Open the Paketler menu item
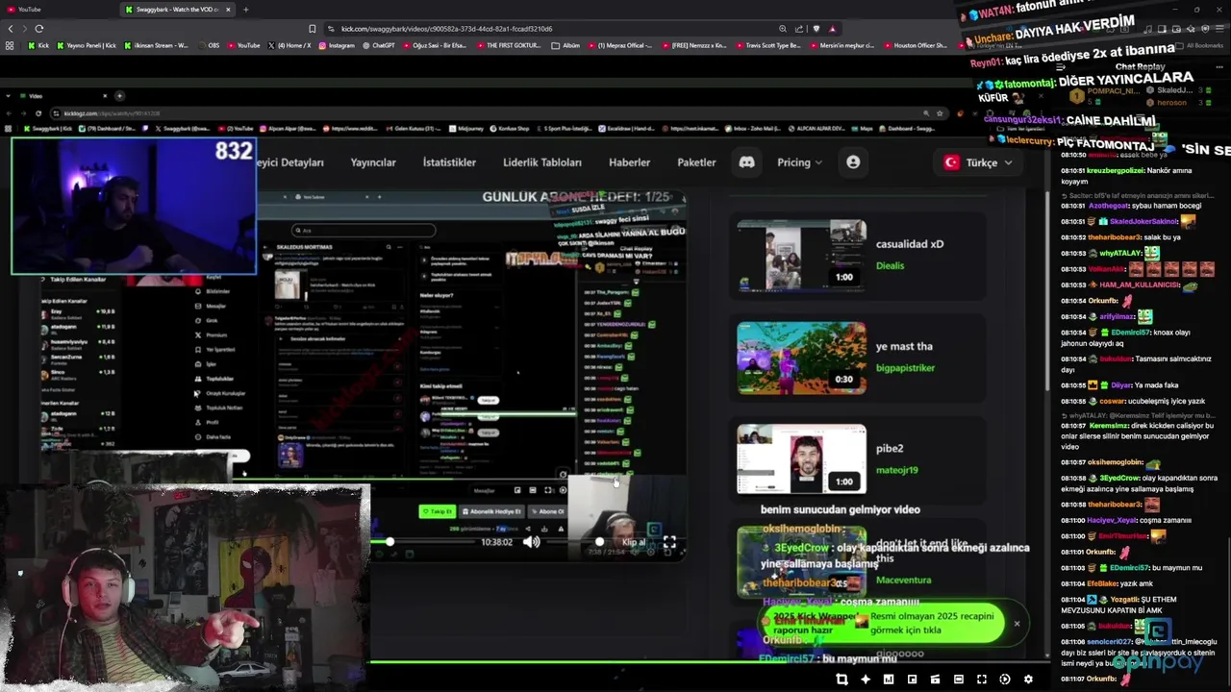The height and width of the screenshot is (692, 1231). [x=696, y=162]
